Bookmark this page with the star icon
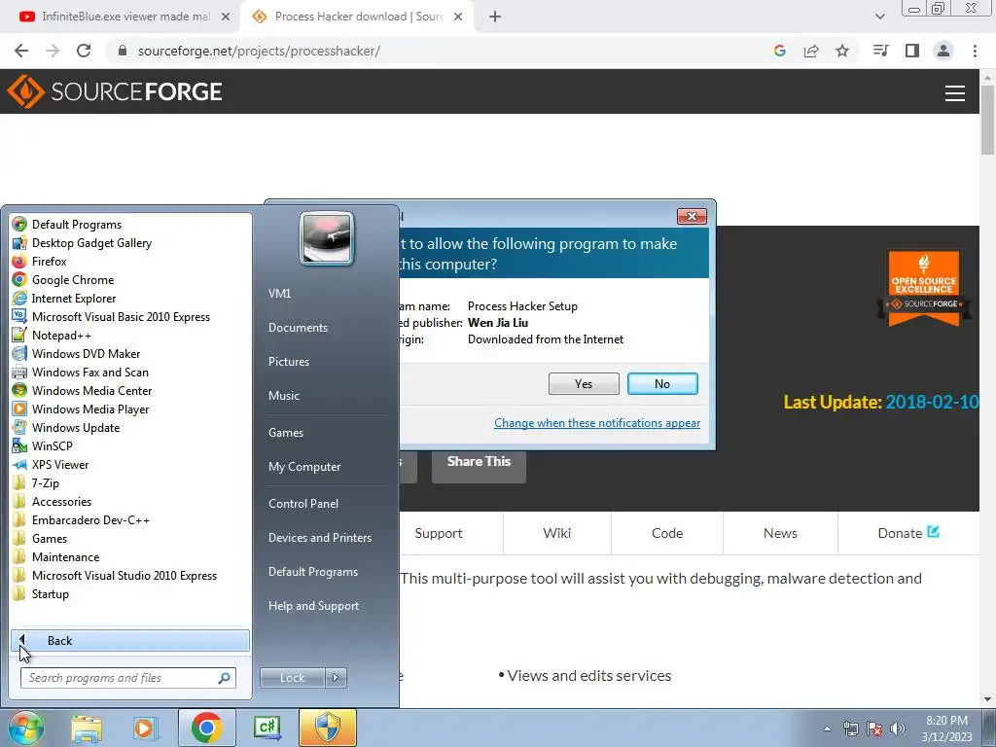The width and height of the screenshot is (996, 747). 842,51
